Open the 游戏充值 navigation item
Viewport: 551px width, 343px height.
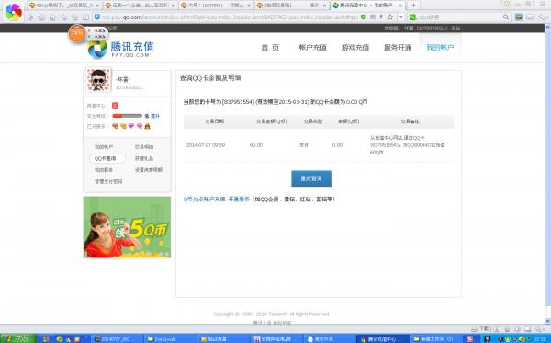[x=354, y=48]
